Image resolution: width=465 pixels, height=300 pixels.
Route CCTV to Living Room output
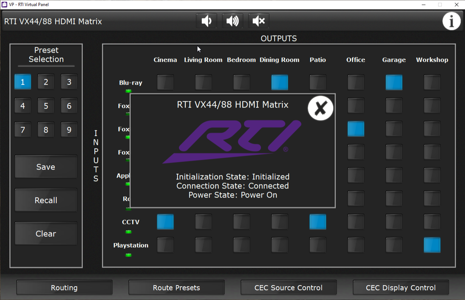point(203,222)
